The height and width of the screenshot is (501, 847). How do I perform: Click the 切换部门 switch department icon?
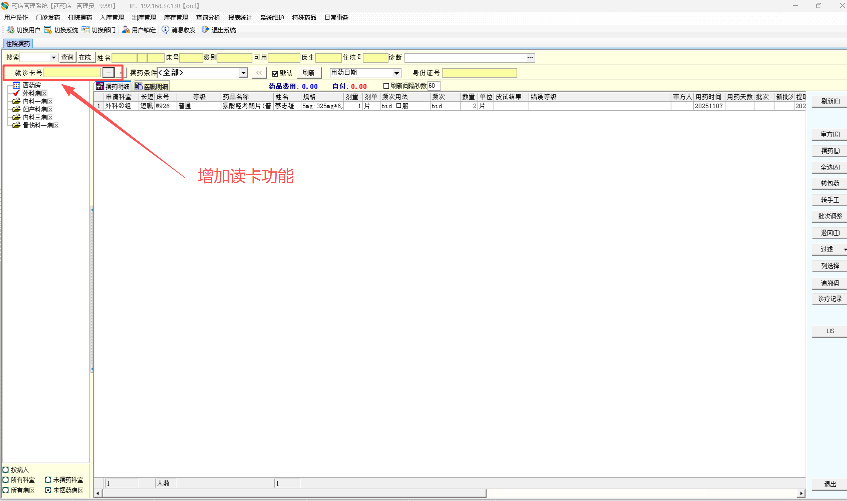tap(85, 30)
